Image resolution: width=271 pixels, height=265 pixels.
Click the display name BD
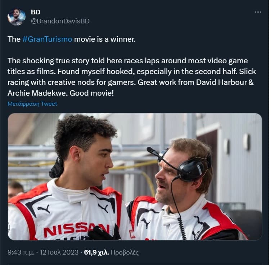tap(36, 12)
